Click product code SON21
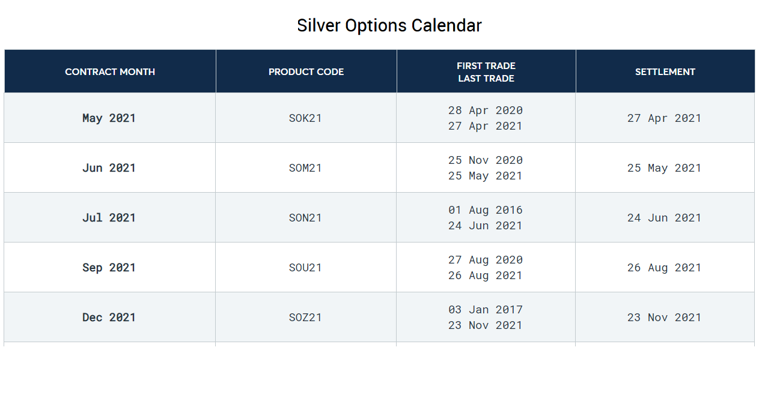 click(x=305, y=218)
